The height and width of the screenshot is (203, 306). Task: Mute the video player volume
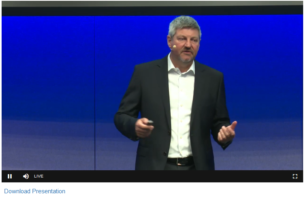(26, 176)
